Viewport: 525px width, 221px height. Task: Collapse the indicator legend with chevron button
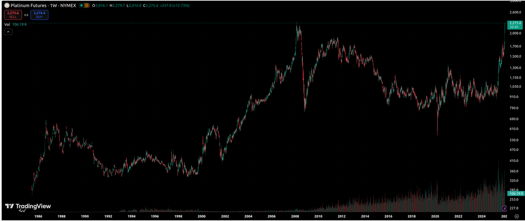point(8,32)
